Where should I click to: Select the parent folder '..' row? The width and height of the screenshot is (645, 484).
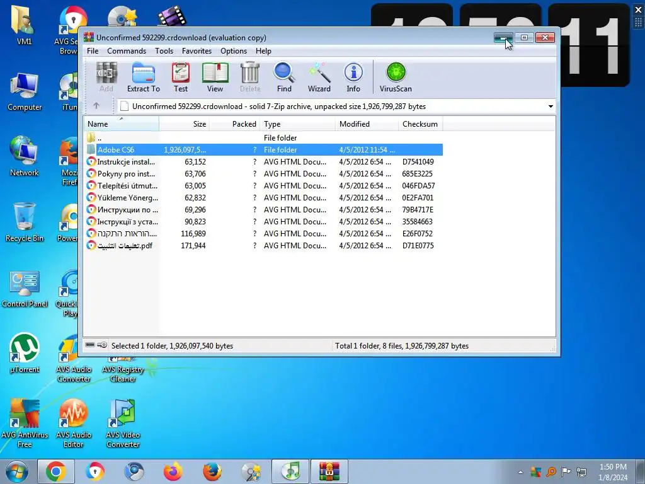263,138
